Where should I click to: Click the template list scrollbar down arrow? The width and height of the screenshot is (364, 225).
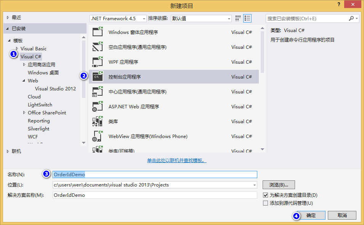262,149
